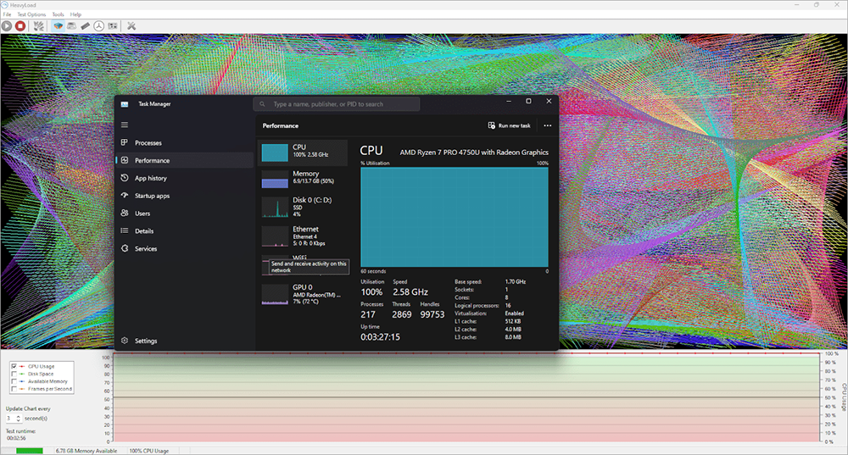The image size is (848, 455).
Task: Open App history in Task Manager
Action: (x=184, y=178)
